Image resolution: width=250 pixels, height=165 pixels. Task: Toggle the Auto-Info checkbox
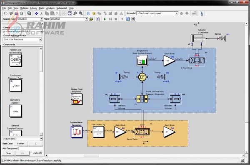click(31, 153)
